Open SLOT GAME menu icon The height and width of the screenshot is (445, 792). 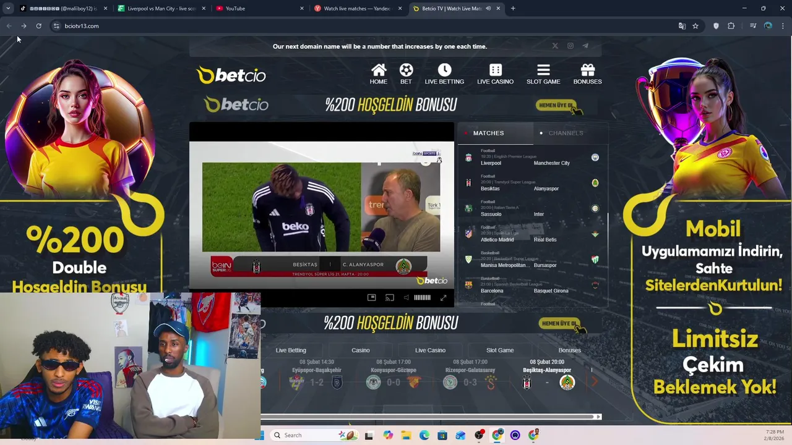click(x=543, y=74)
